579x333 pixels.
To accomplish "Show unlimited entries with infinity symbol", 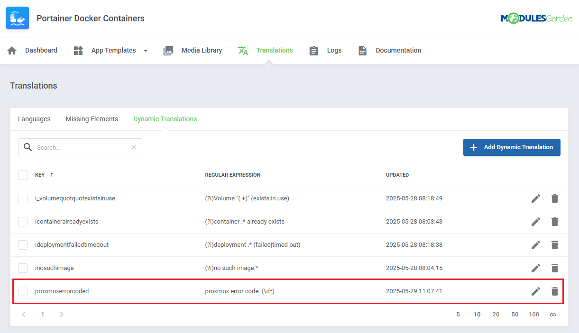I will (x=553, y=315).
